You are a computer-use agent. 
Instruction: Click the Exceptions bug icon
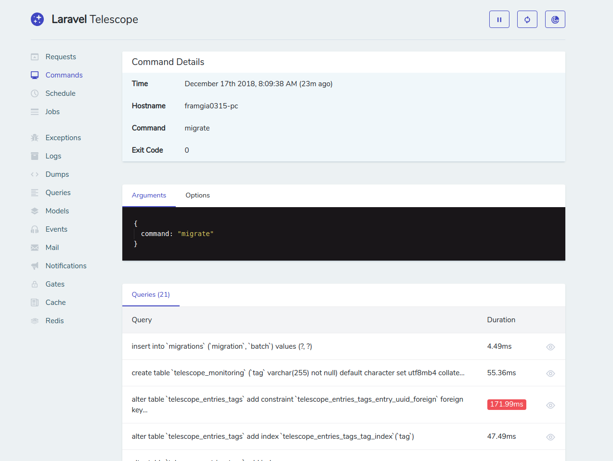point(35,138)
